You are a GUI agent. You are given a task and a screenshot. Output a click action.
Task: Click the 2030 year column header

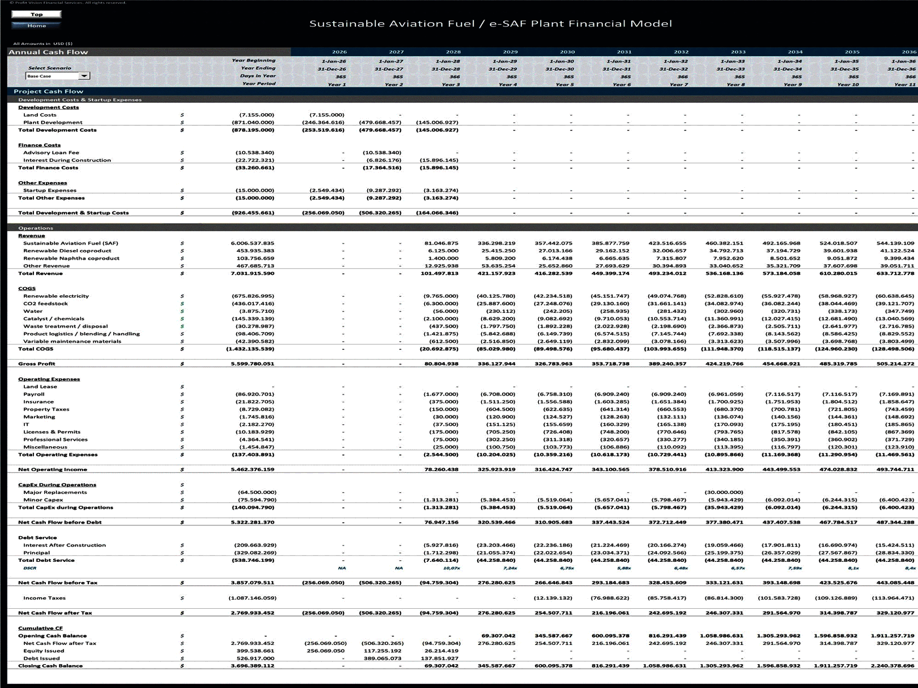(x=568, y=52)
